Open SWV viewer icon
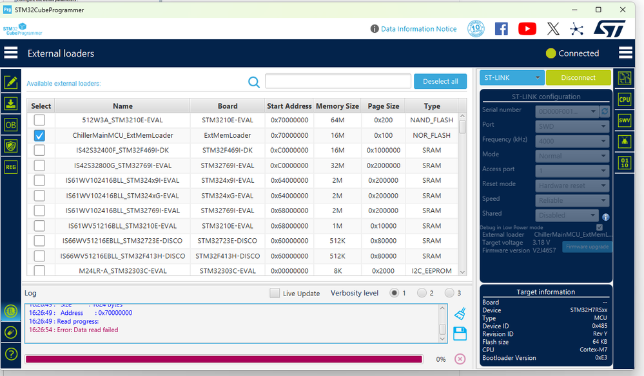644x376 pixels. click(625, 120)
